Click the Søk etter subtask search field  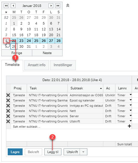69,127
